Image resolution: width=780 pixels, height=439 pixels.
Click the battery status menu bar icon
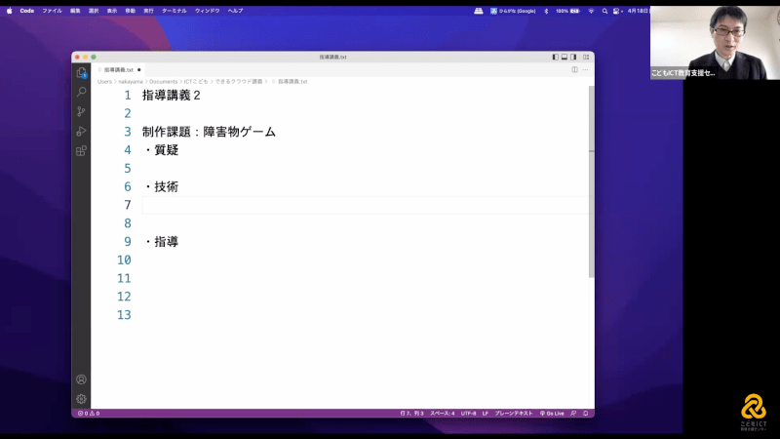568,11
